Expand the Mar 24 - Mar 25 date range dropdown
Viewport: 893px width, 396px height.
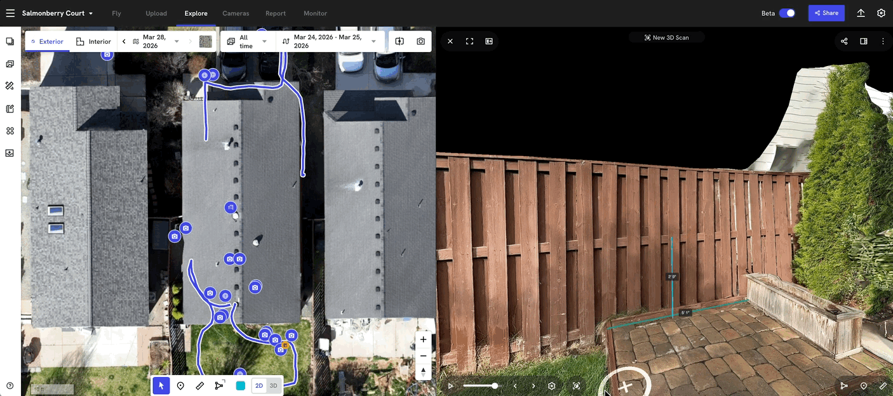click(x=330, y=42)
